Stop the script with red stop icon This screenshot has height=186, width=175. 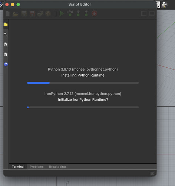[x=94, y=13]
